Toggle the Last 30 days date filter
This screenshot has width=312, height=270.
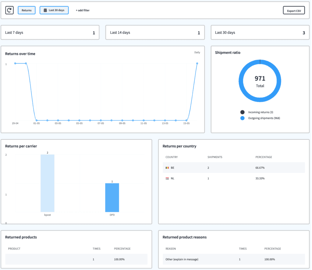(54, 10)
